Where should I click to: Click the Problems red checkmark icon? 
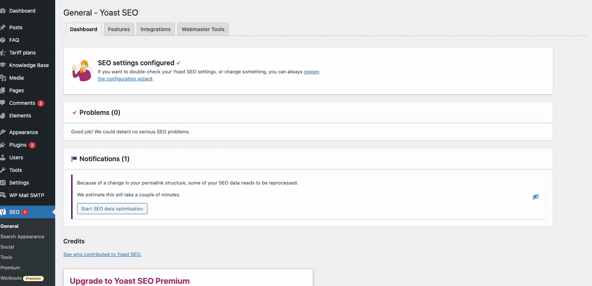pos(74,112)
